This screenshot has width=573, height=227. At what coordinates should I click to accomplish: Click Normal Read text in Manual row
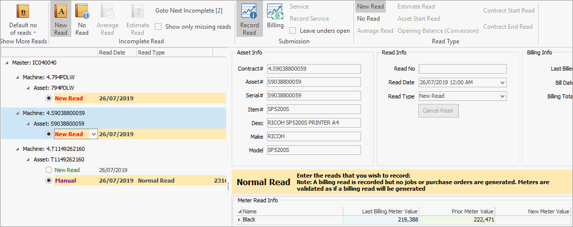click(x=156, y=181)
